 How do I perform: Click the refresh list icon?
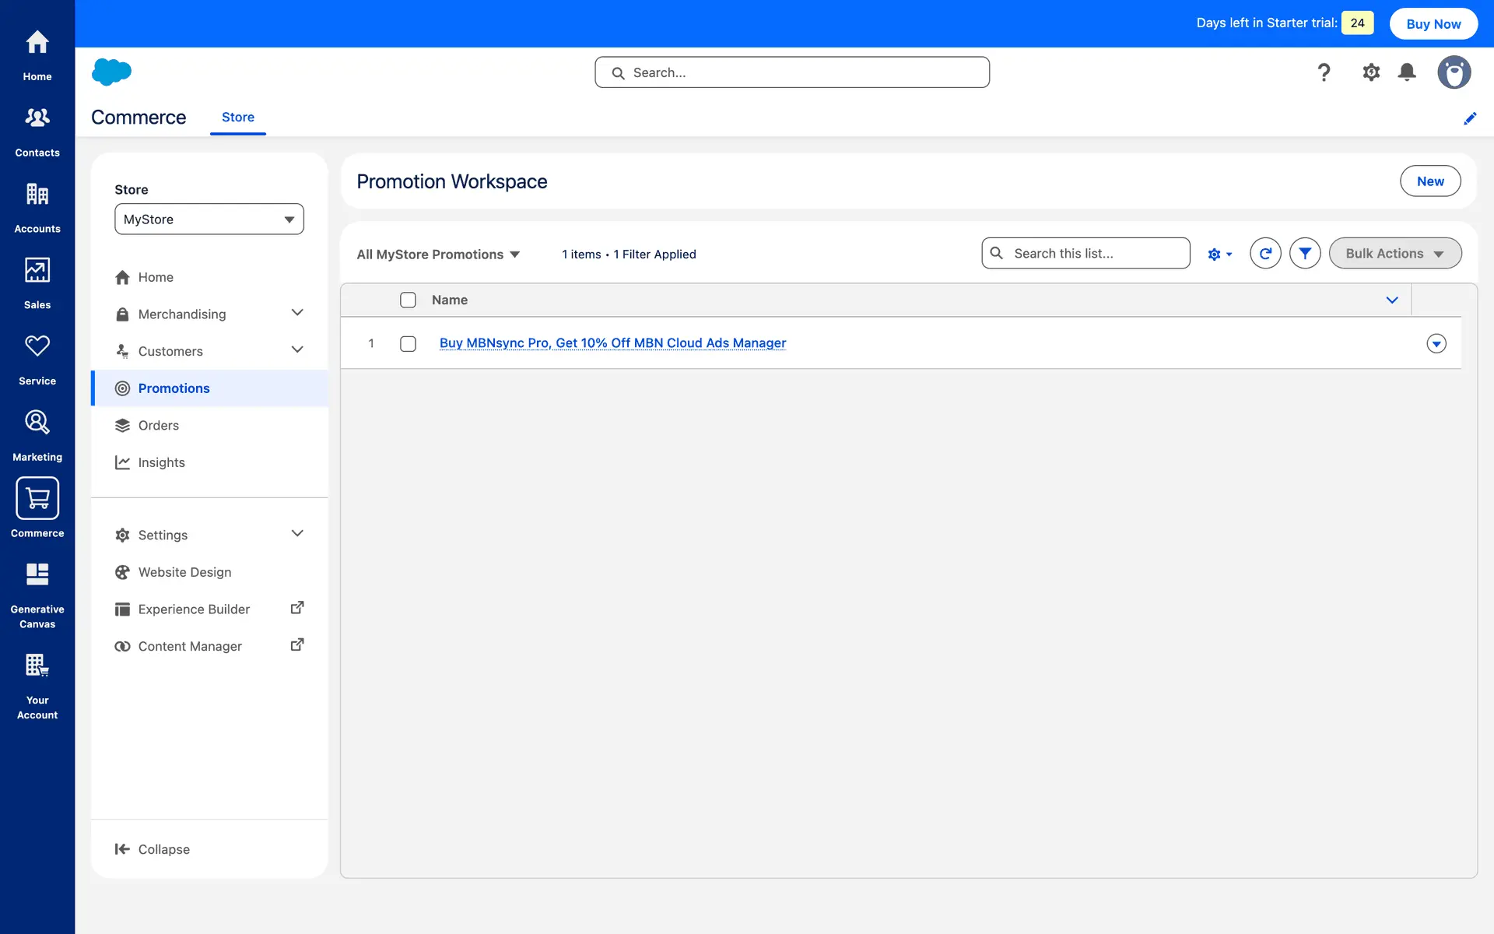(1265, 254)
